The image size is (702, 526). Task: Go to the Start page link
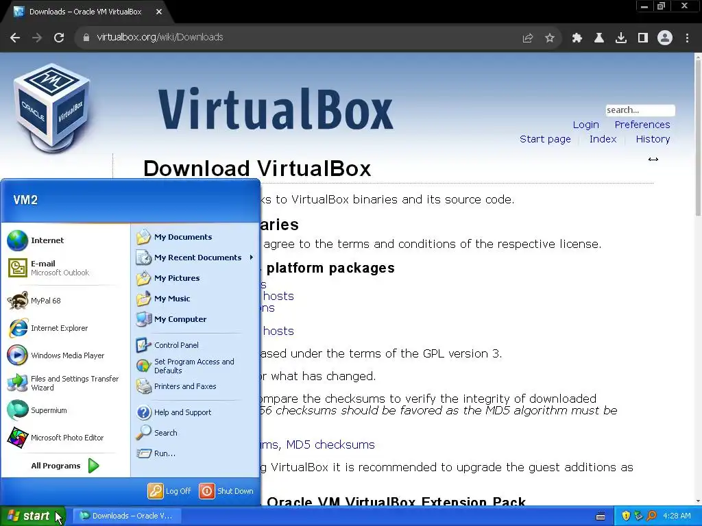pos(545,139)
